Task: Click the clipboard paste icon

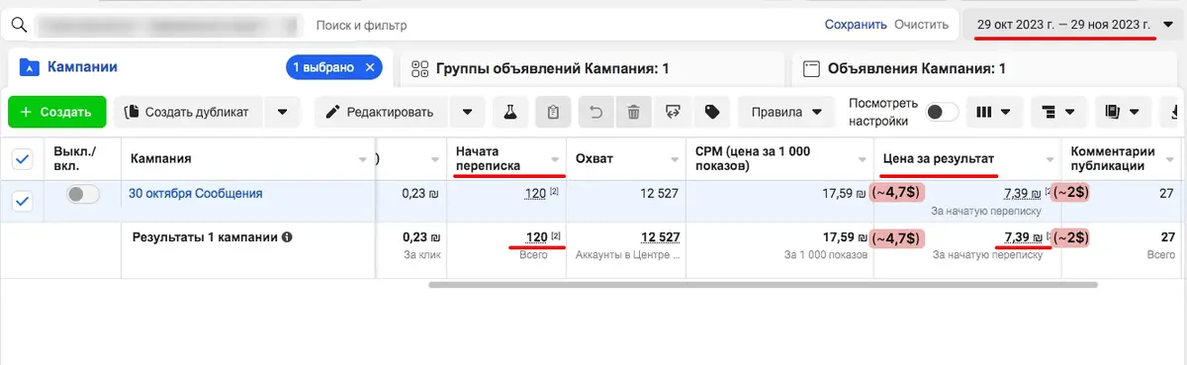Action: pyautogui.click(x=553, y=112)
